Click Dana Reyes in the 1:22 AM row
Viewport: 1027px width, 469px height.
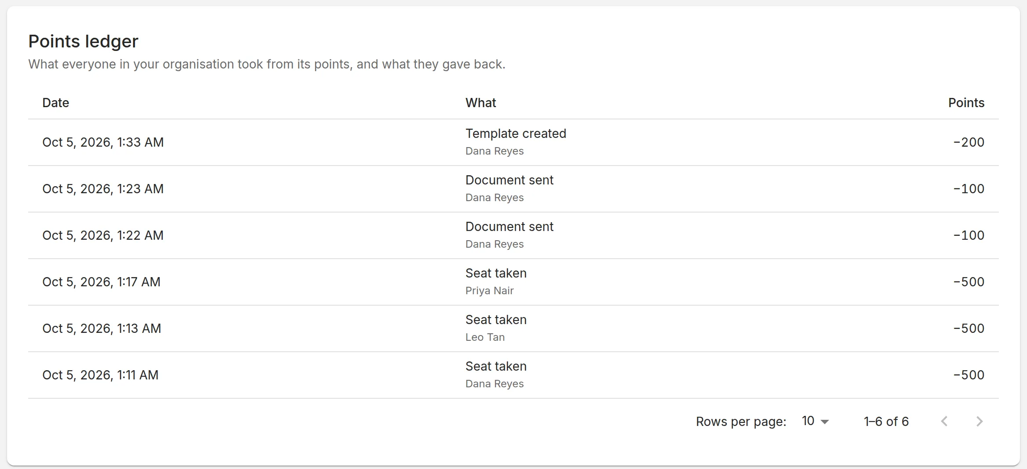(495, 244)
